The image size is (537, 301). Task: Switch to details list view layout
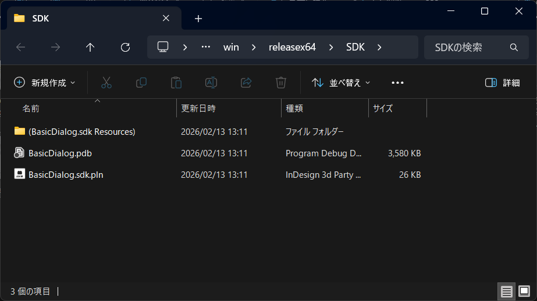pos(507,291)
